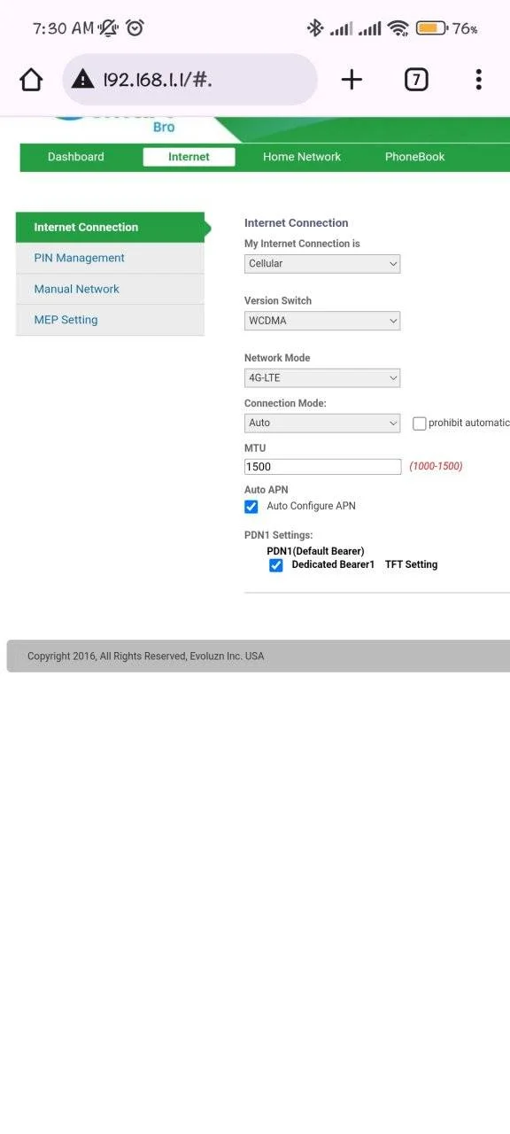Uncheck the Auto Configure APN checkbox

pos(251,507)
